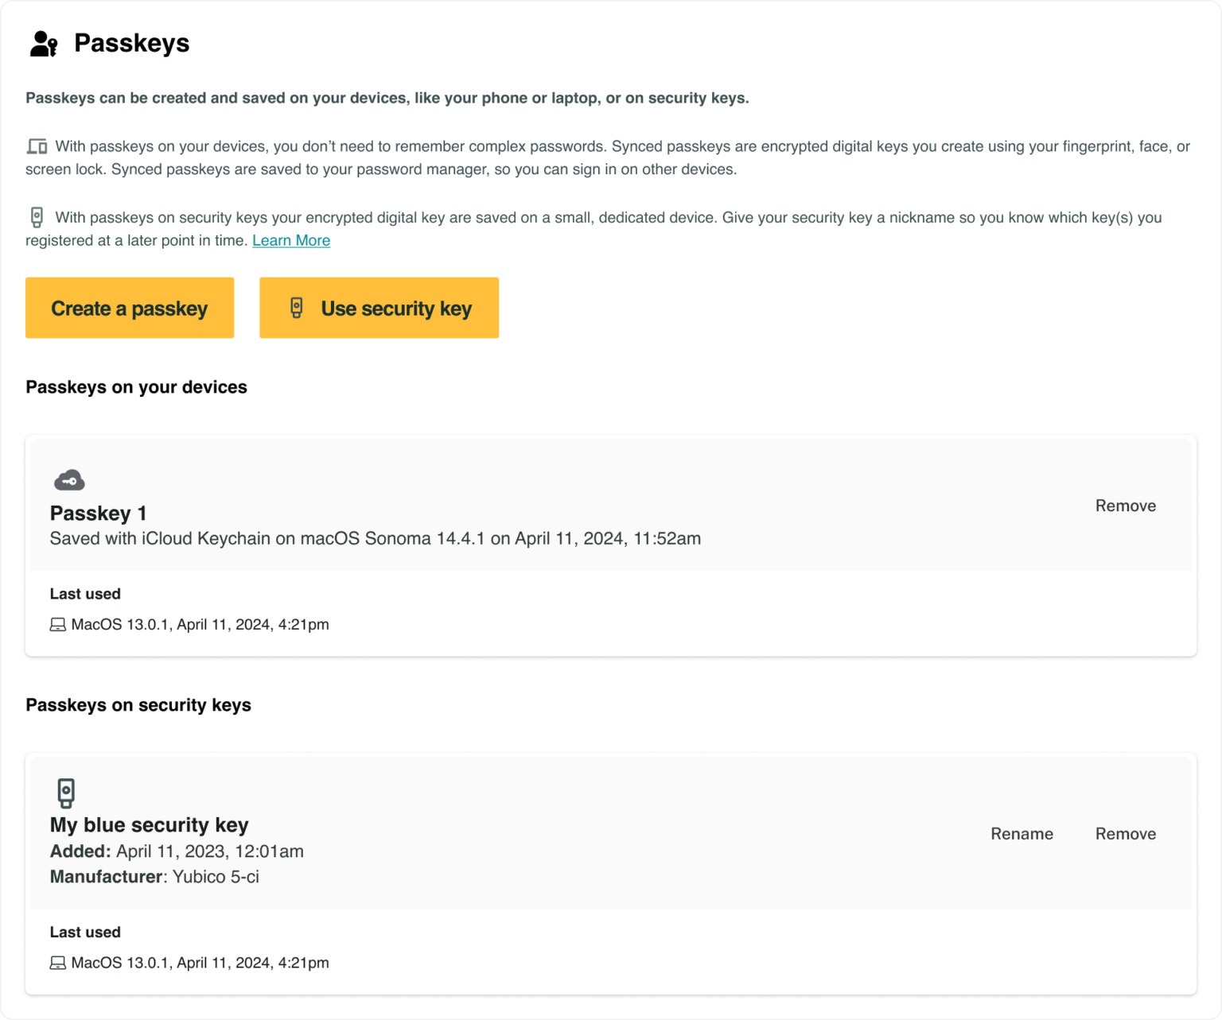Remove Passkey 1
This screenshot has height=1020, width=1222.
tap(1125, 505)
